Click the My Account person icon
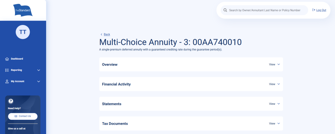Screen dimensions: 335x134 pos(7,82)
